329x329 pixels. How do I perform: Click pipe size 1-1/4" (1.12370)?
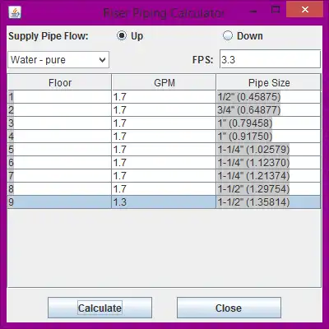pyautogui.click(x=268, y=163)
